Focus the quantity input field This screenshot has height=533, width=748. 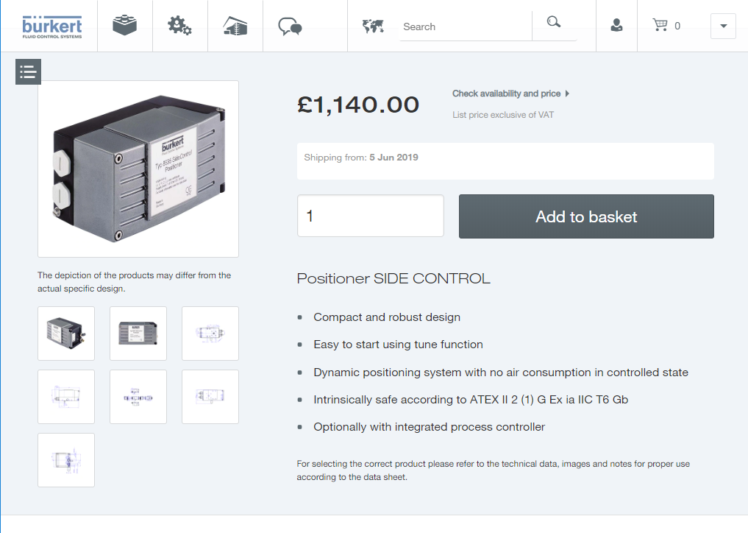(x=371, y=216)
